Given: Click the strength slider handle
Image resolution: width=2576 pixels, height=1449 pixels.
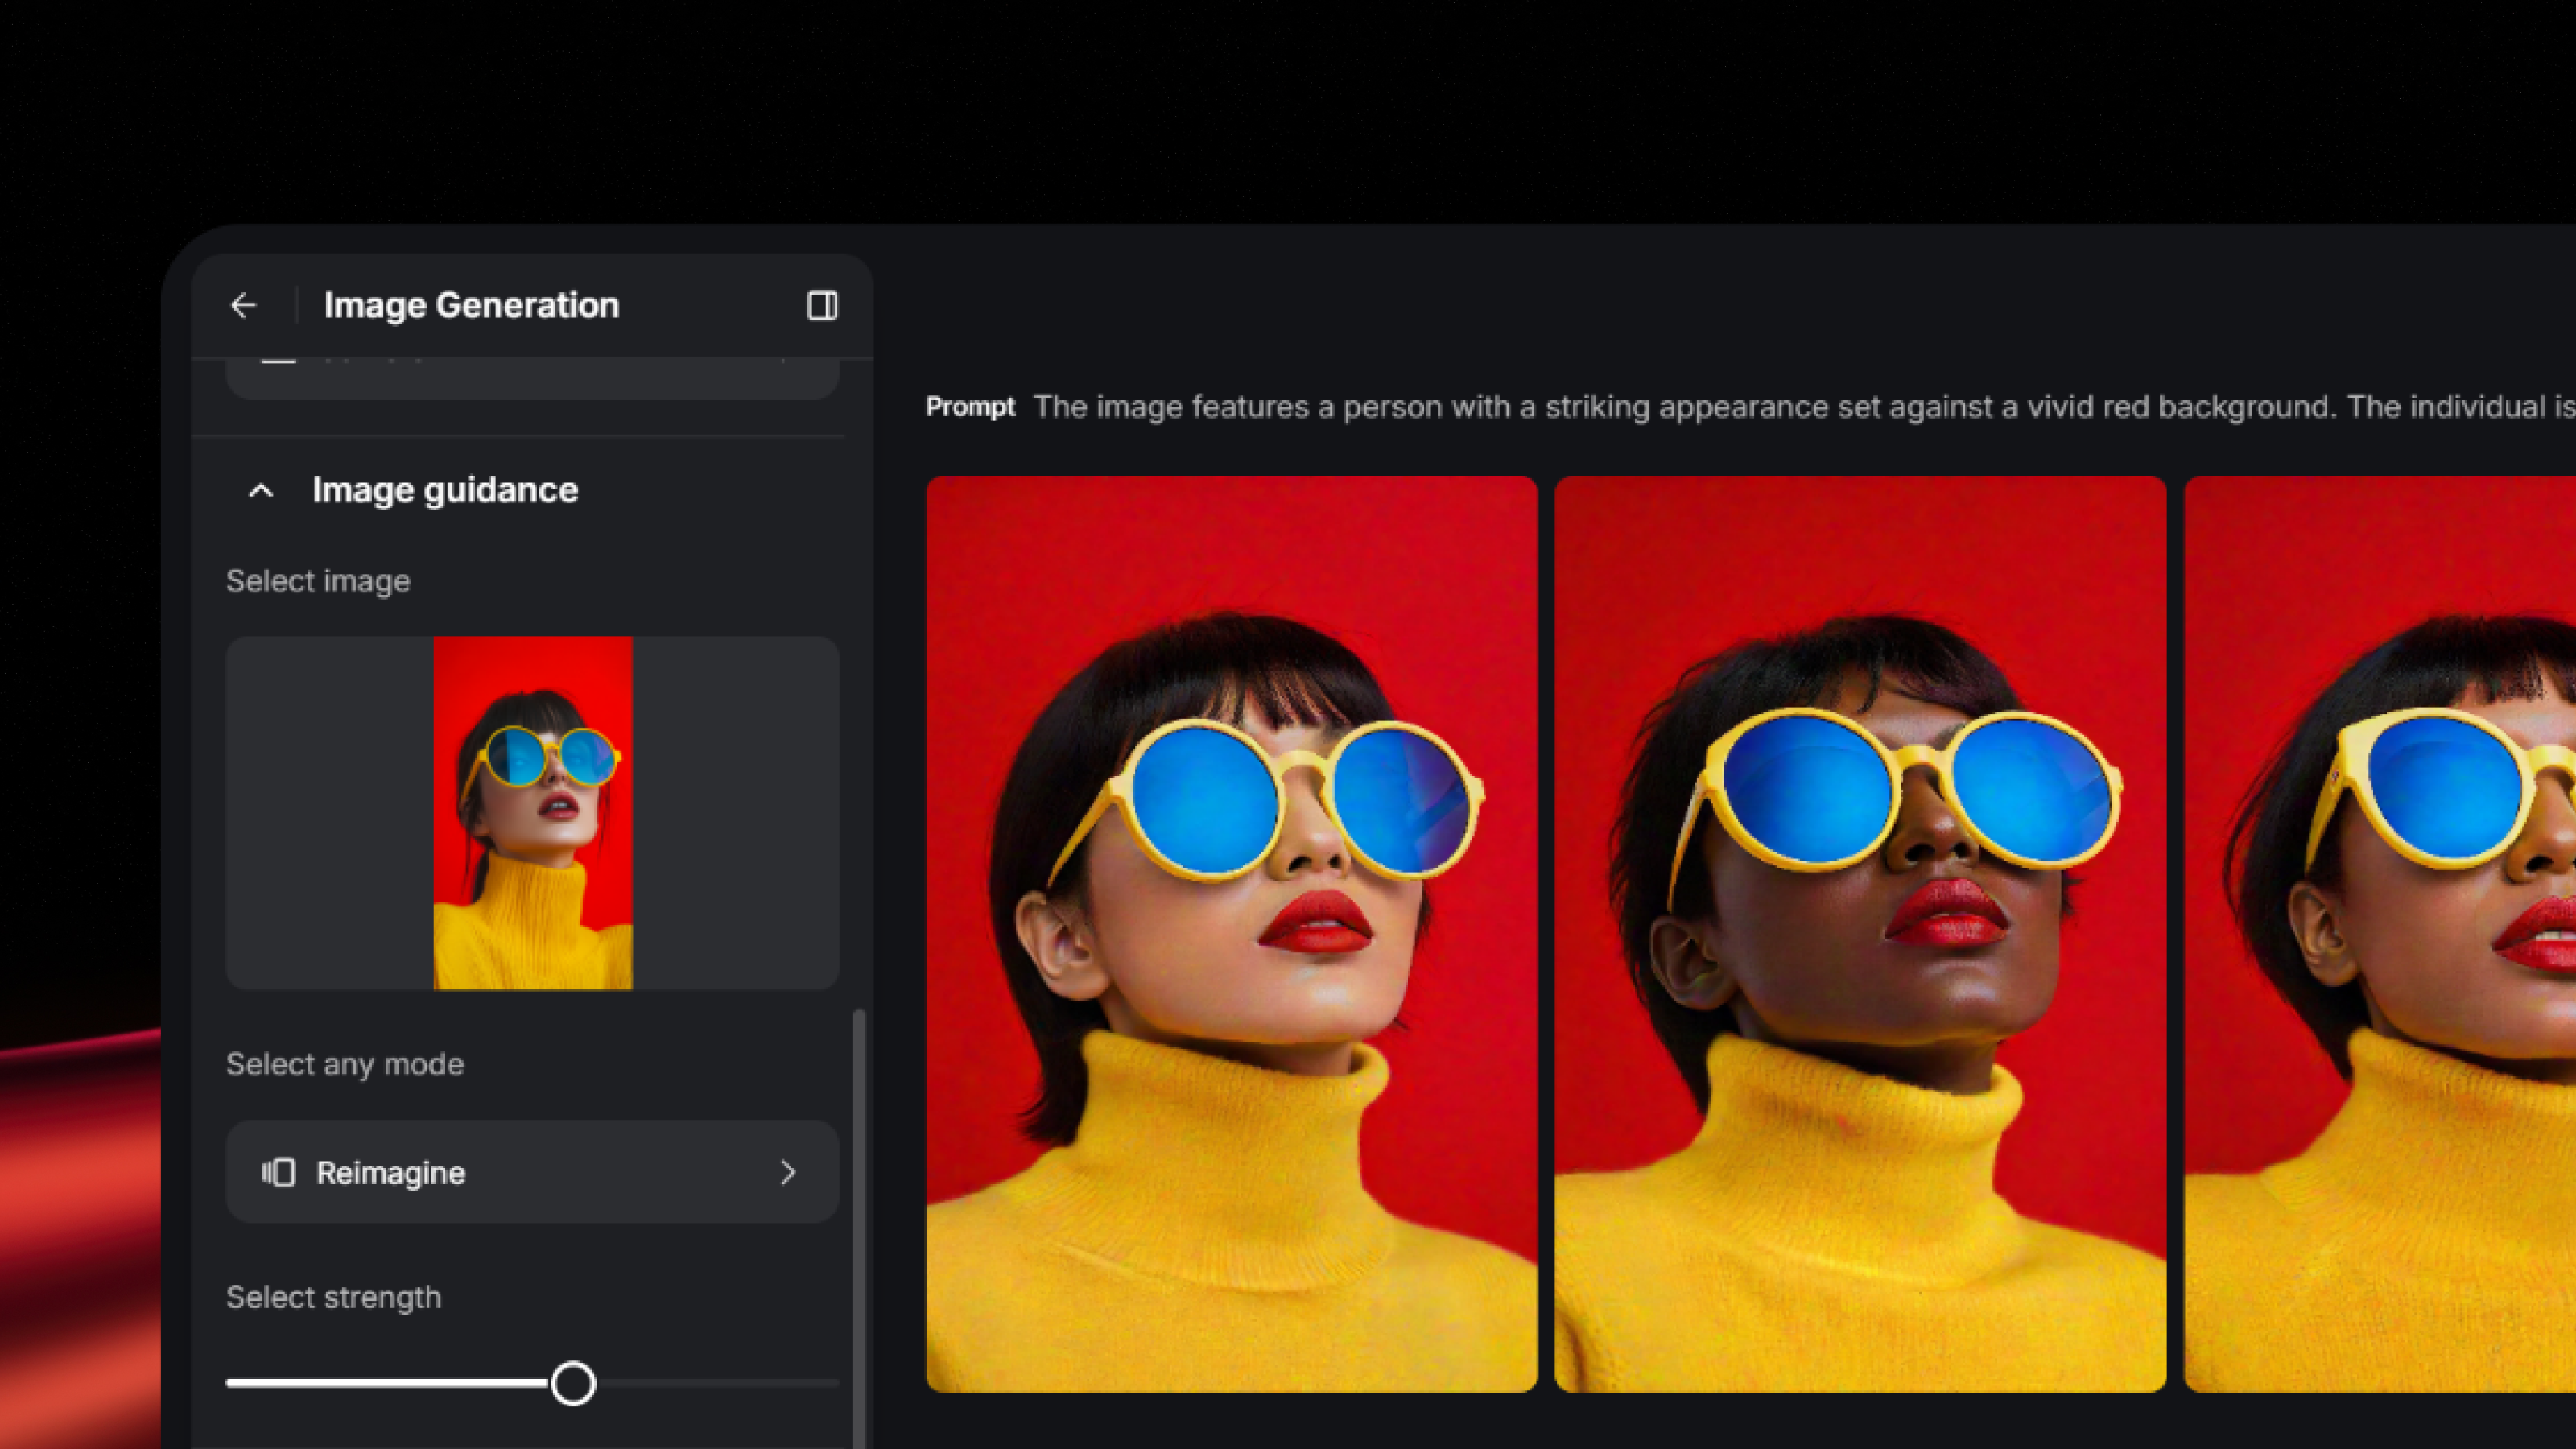Looking at the screenshot, I should point(573,1383).
